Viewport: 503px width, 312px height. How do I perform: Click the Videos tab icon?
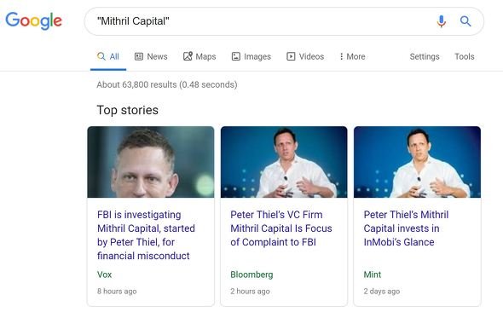click(x=291, y=57)
